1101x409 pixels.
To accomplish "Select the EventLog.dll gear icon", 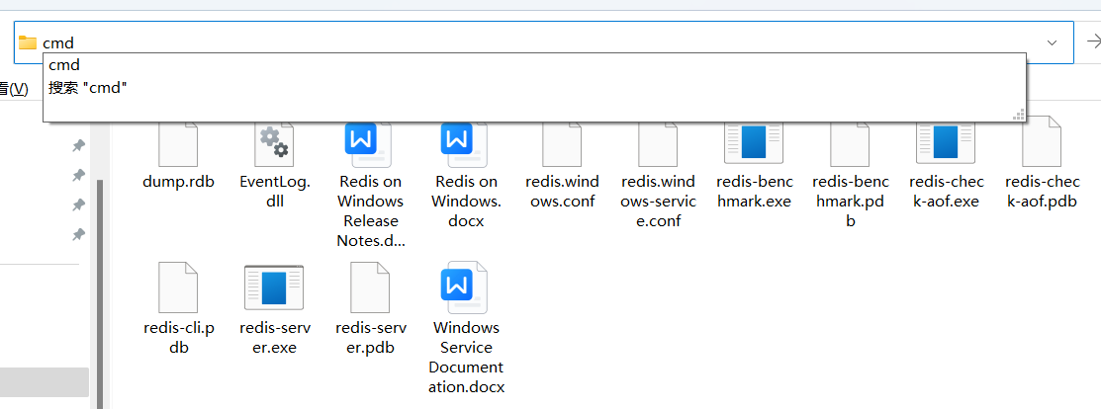I will tap(274, 144).
